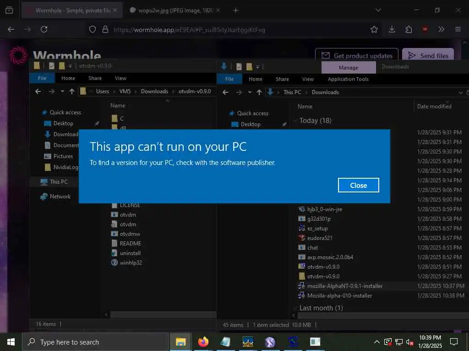Open Application Tools tab in Downloads window
469x351 pixels.
click(348, 79)
